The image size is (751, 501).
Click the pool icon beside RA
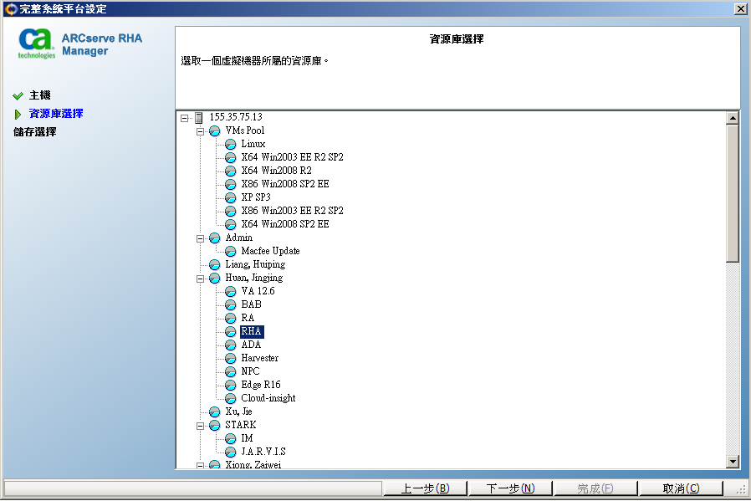[x=230, y=319]
